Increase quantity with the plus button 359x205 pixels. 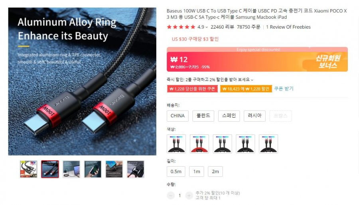pyautogui.click(x=189, y=195)
